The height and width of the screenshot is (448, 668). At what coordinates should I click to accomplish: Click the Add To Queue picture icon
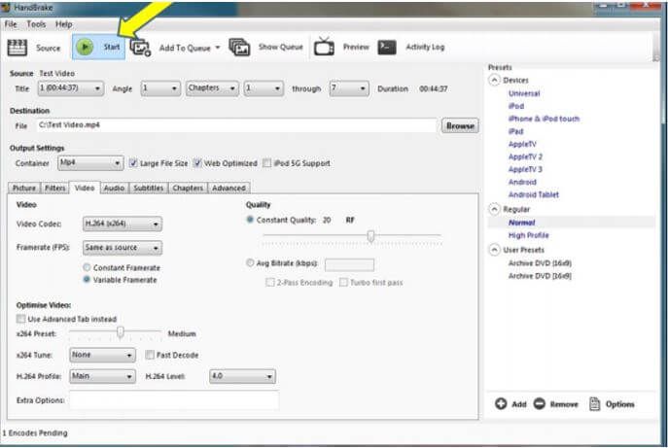click(140, 48)
